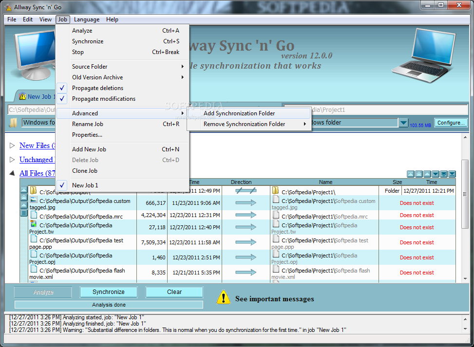This screenshot has width=474, height=347.
Task: Click the double-down chevron icon above table
Action: (x=444, y=174)
